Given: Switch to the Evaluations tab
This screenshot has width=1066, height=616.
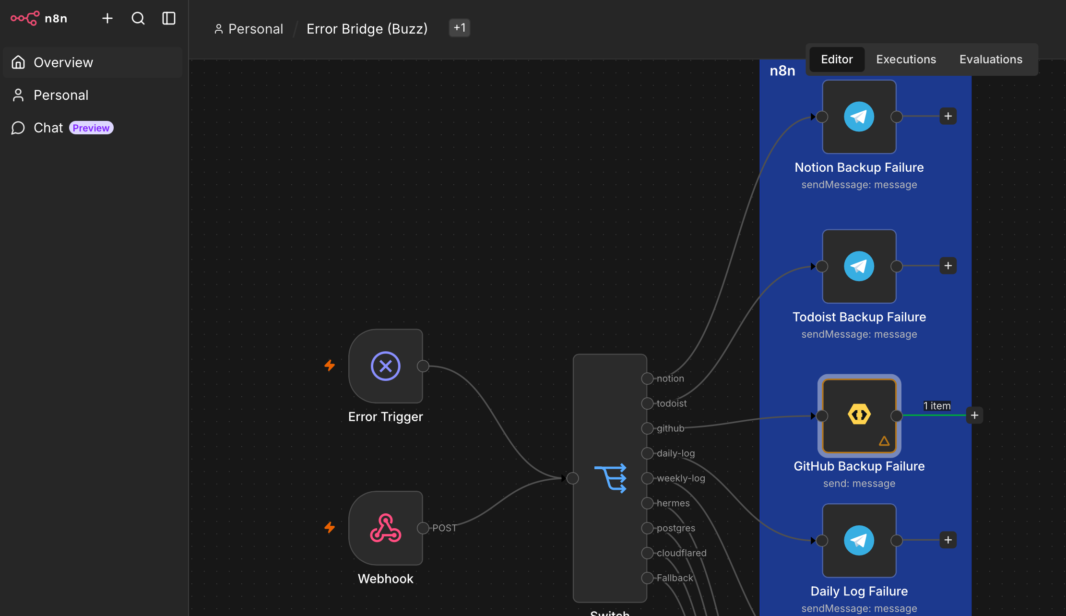Looking at the screenshot, I should [x=991, y=59].
